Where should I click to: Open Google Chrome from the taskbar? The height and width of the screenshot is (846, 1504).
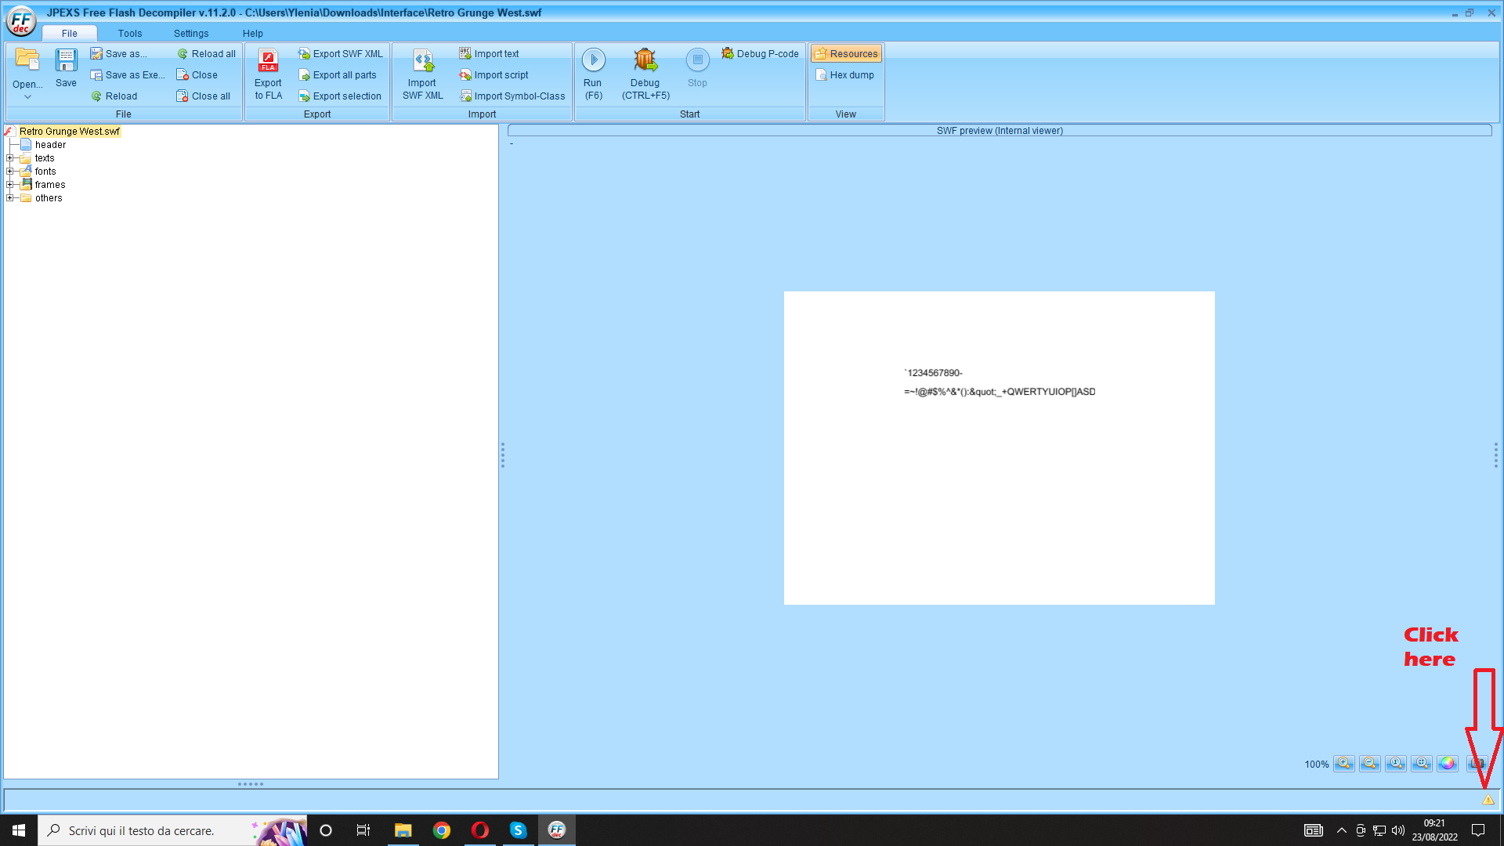coord(442,830)
